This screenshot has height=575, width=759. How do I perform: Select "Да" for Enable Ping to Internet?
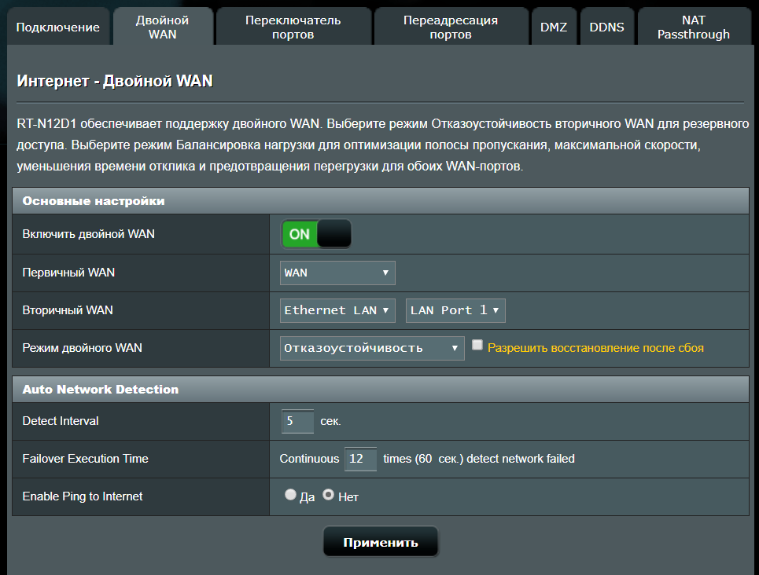coord(290,495)
